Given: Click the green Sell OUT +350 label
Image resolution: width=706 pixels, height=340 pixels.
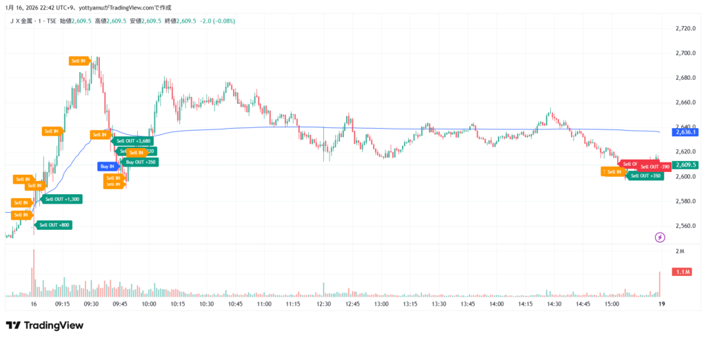Looking at the screenshot, I should (x=646, y=176).
